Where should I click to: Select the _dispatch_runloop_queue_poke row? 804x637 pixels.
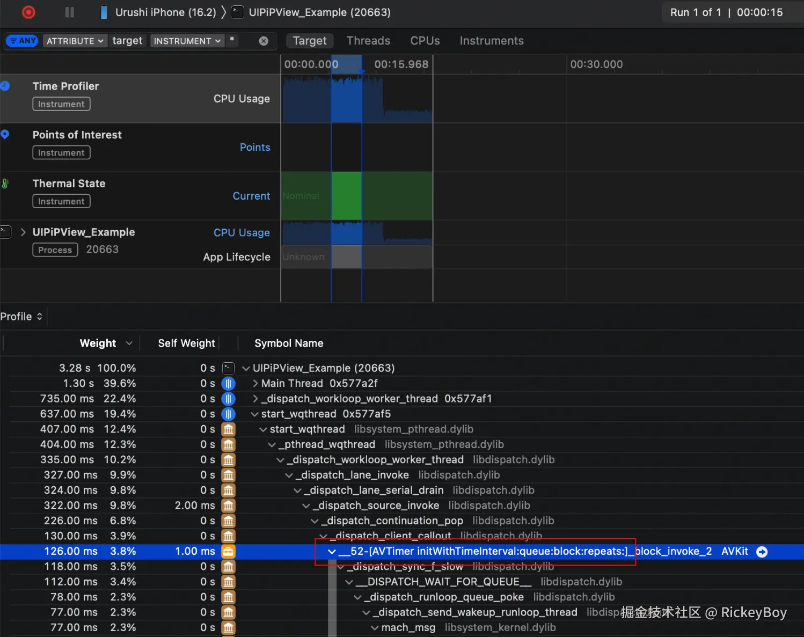402,597
